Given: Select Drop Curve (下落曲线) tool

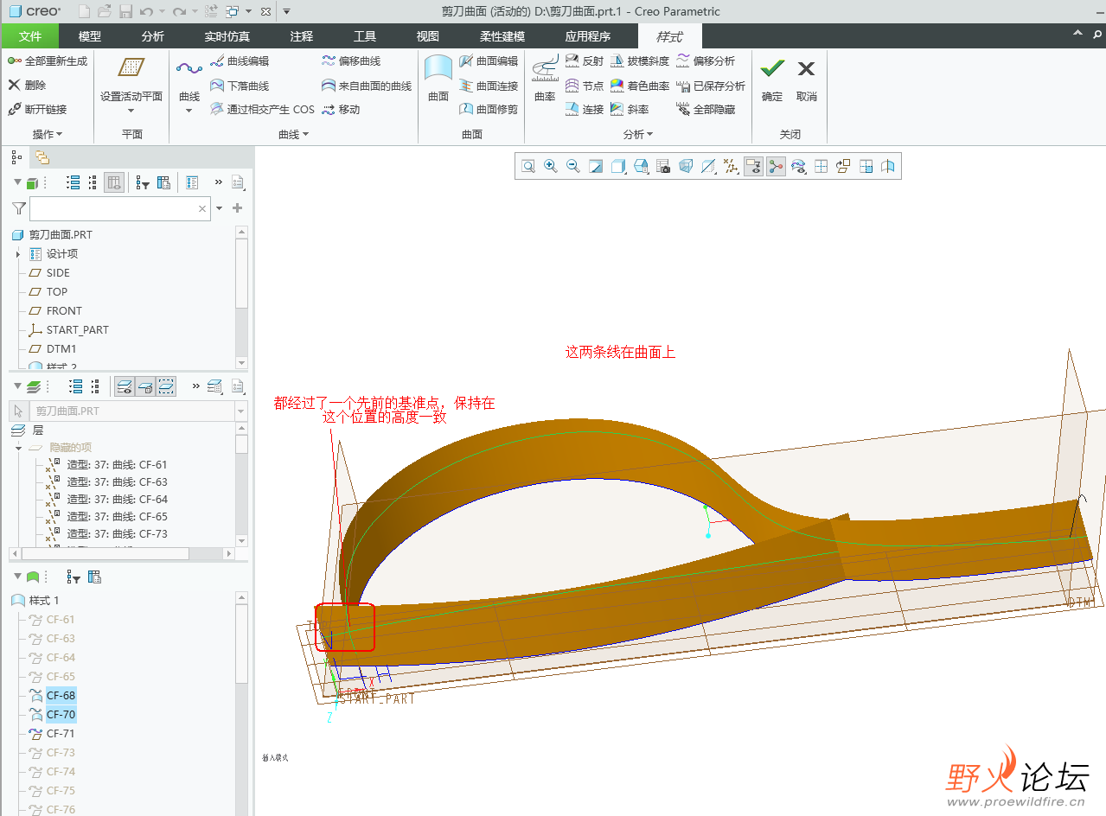Looking at the screenshot, I should click(240, 86).
